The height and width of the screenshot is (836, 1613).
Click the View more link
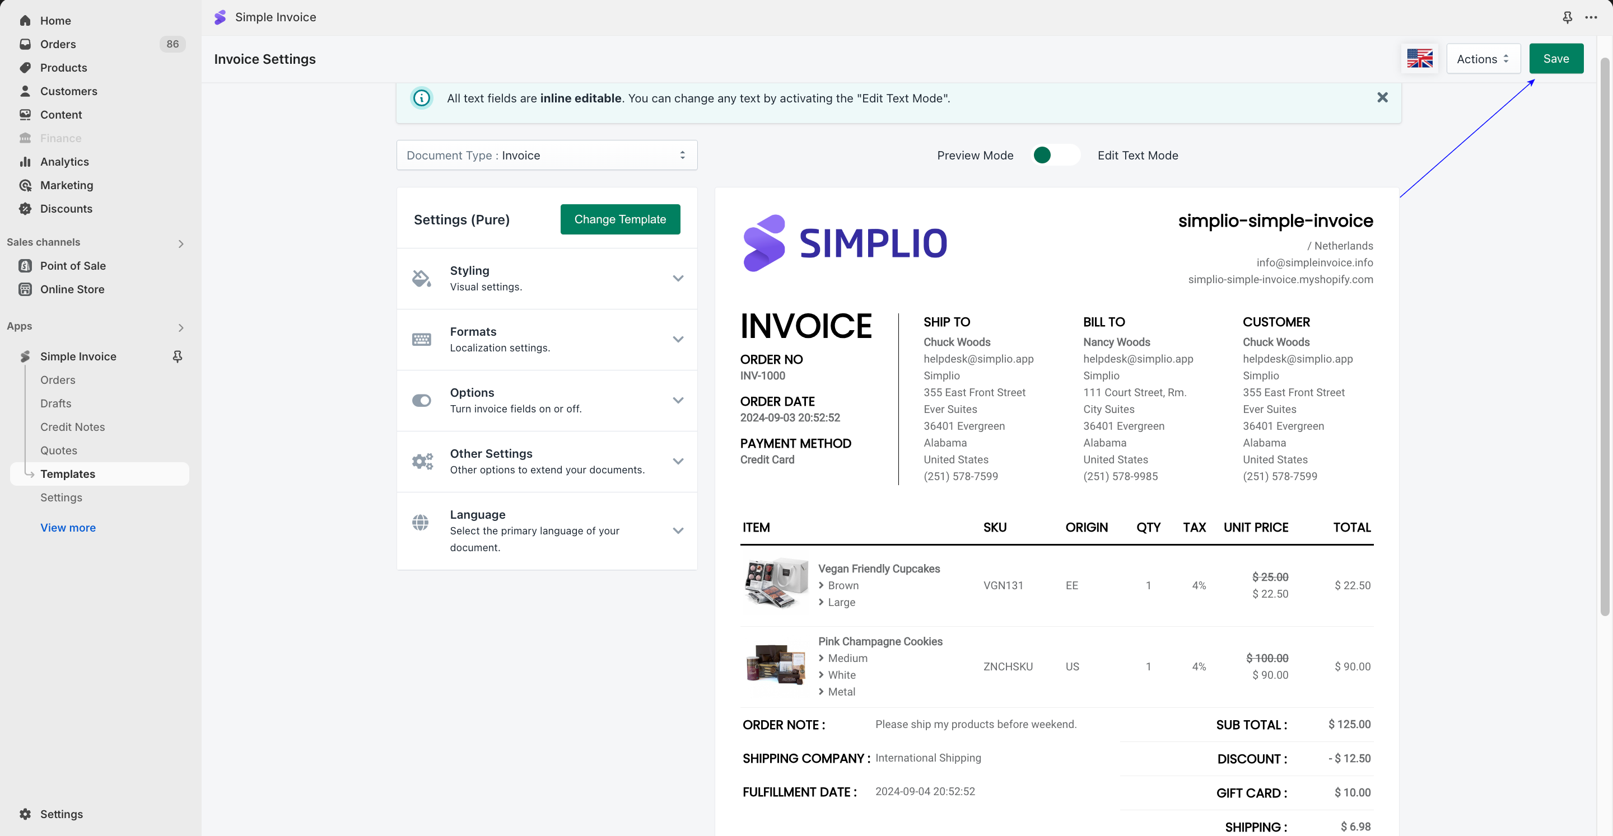pyautogui.click(x=68, y=528)
